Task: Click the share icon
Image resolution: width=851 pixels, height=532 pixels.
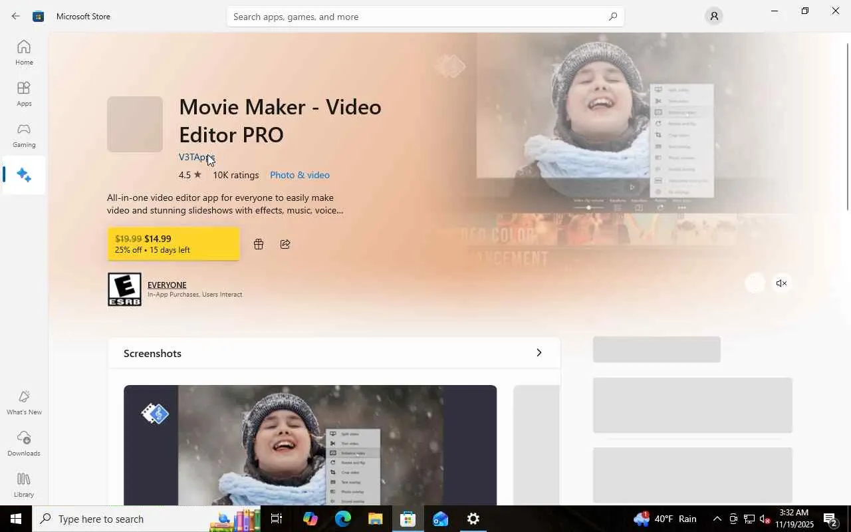Action: 285,244
